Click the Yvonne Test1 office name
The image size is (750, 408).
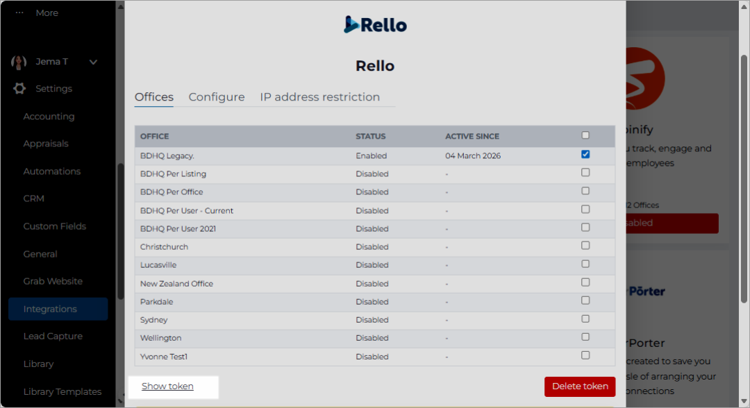pos(164,357)
